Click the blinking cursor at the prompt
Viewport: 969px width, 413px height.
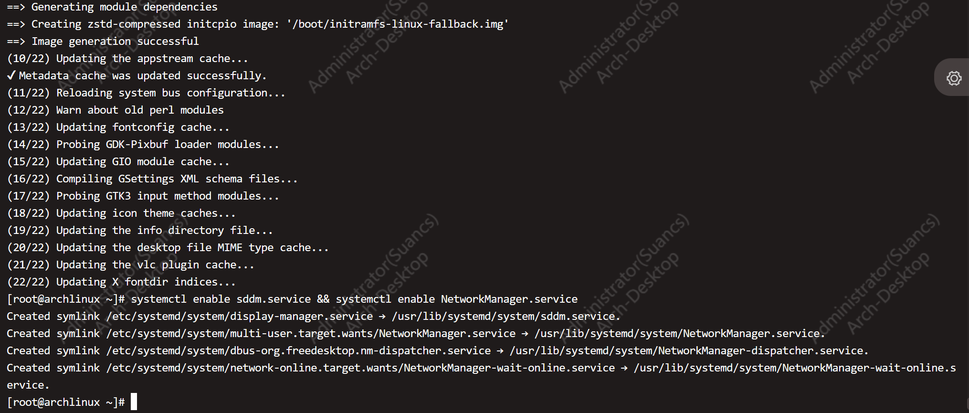(134, 402)
